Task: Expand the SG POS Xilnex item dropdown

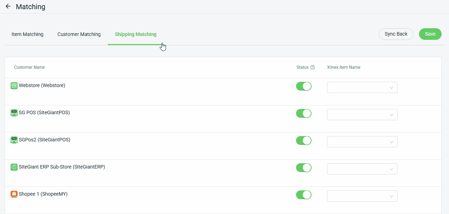Action: 362,115
